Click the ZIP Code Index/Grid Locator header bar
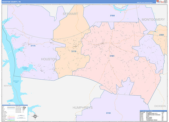 154,111
